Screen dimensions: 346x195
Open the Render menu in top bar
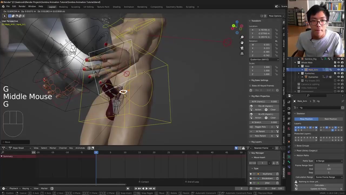22,6
